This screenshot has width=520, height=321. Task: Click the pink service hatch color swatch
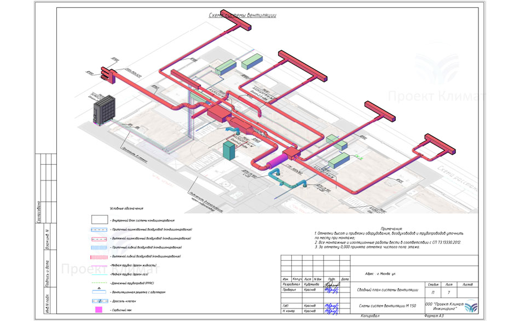(99, 310)
